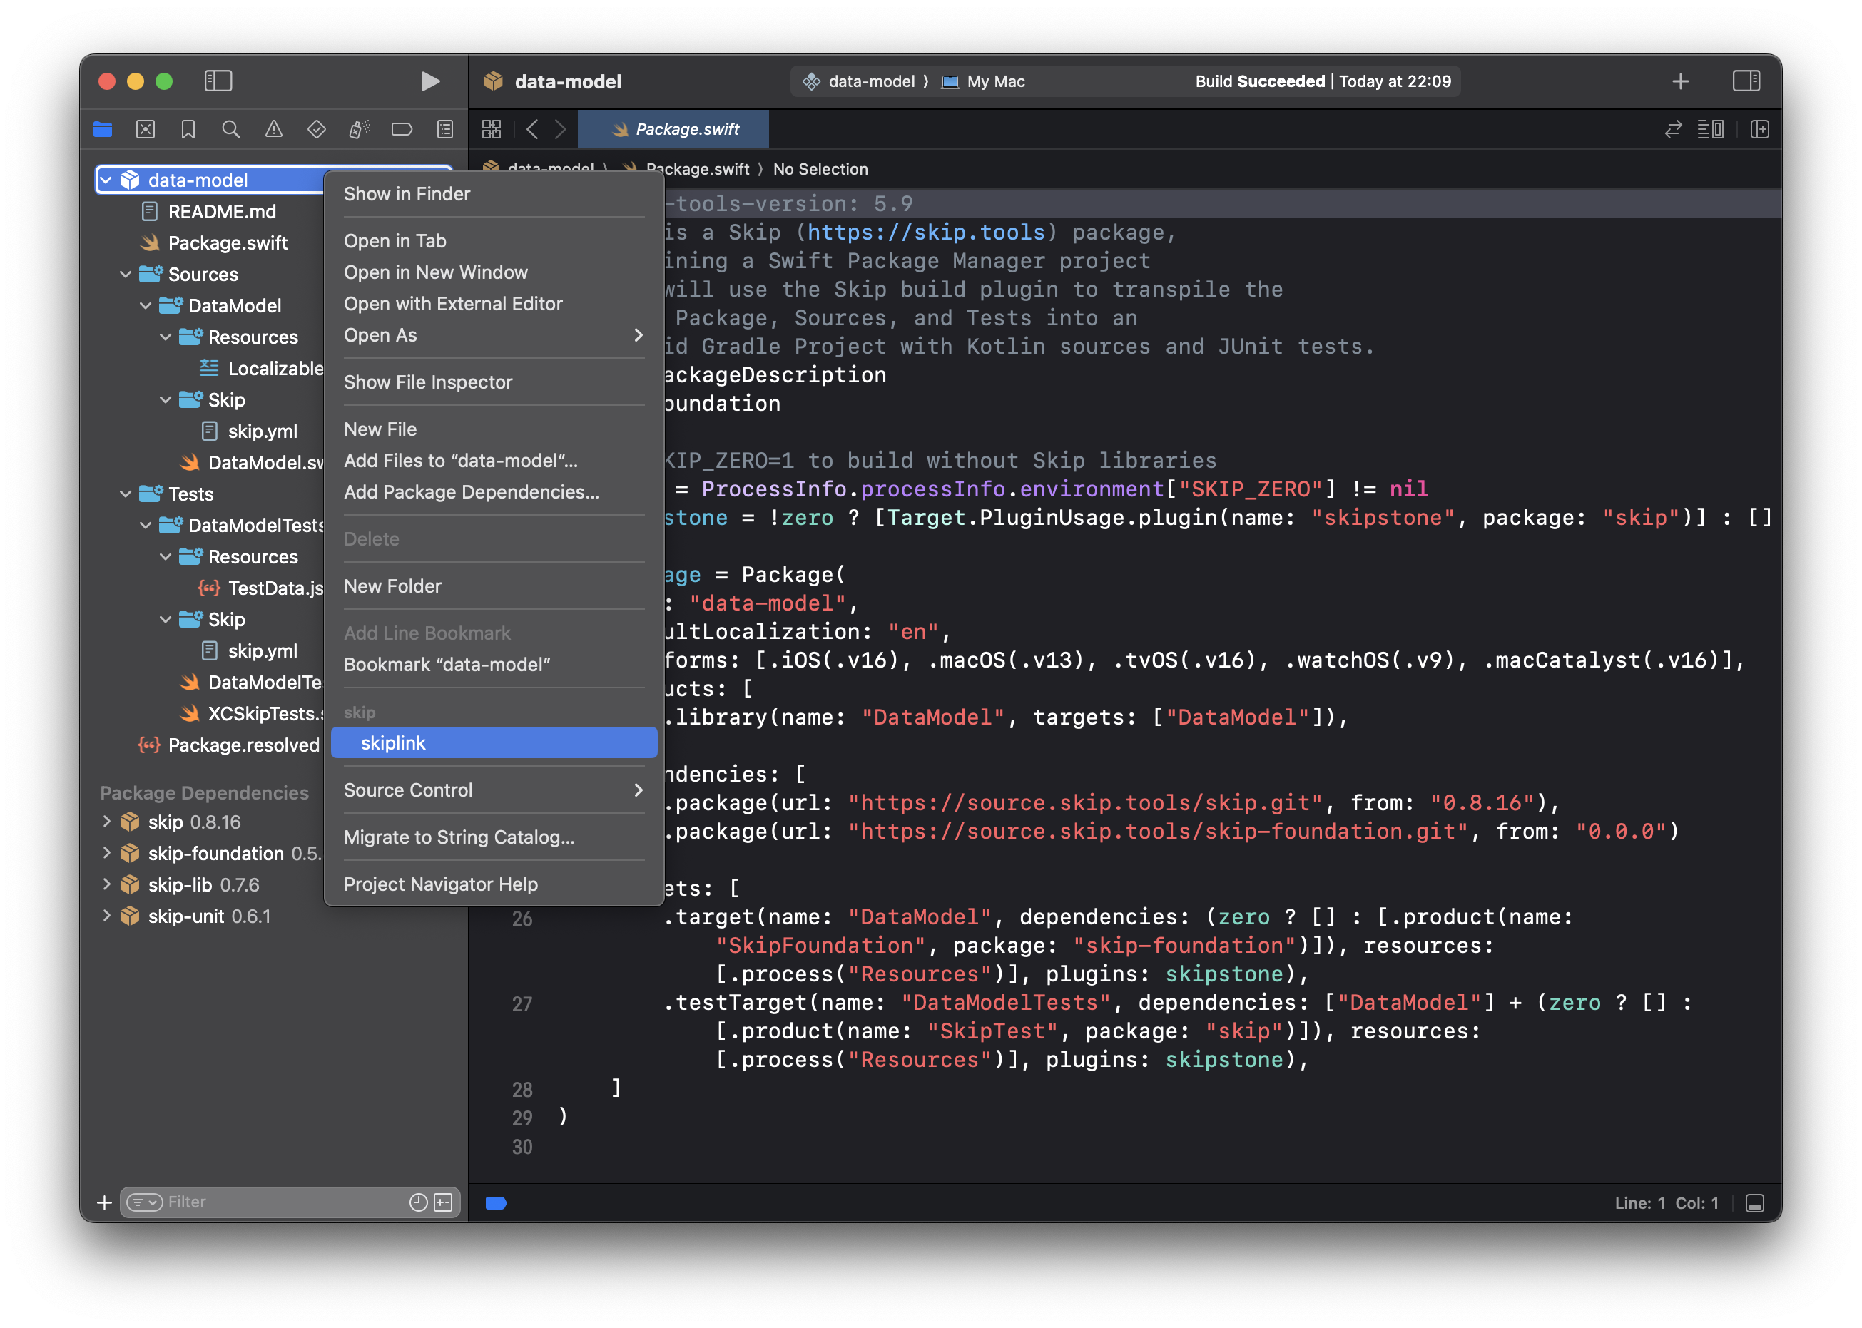Open the Debug navigator
Screen dimensions: 1862x1328
(358, 129)
